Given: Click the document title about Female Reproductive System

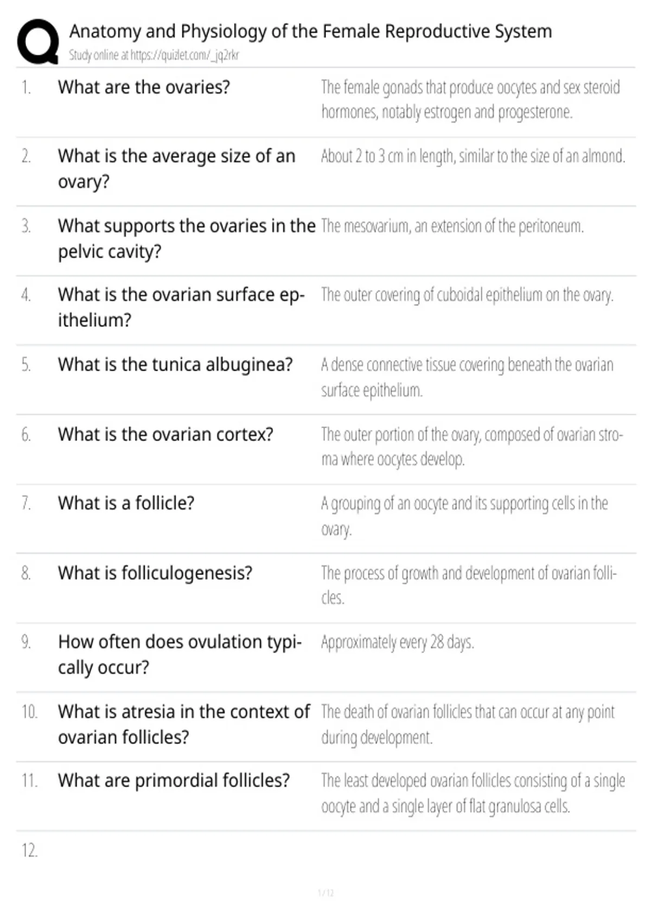Looking at the screenshot, I should tap(310, 31).
